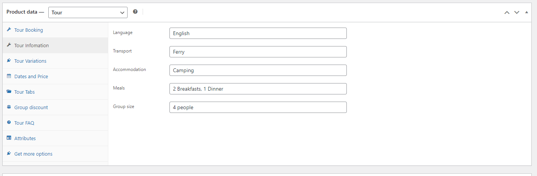
Task: Collapse Product data panel with triangle toggle
Action: pyautogui.click(x=526, y=12)
